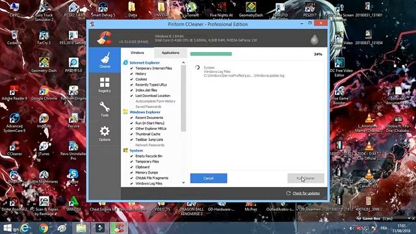
Task: Click the clock in system tray
Action: click(402, 228)
